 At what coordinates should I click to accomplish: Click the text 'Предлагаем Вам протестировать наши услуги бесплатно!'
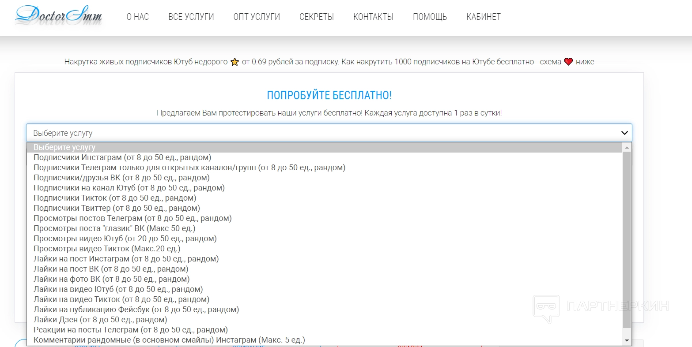260,113
